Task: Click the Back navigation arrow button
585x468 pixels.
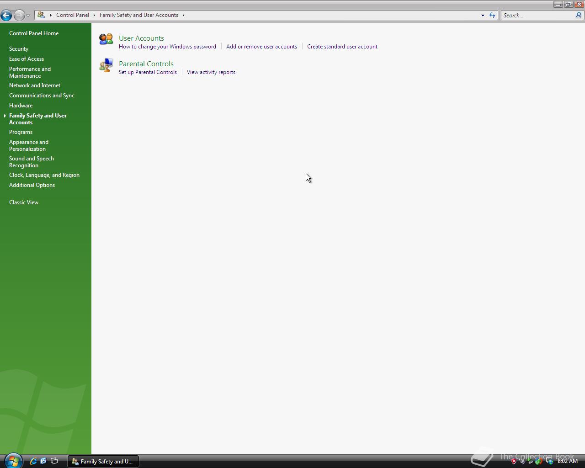Action: tap(6, 15)
